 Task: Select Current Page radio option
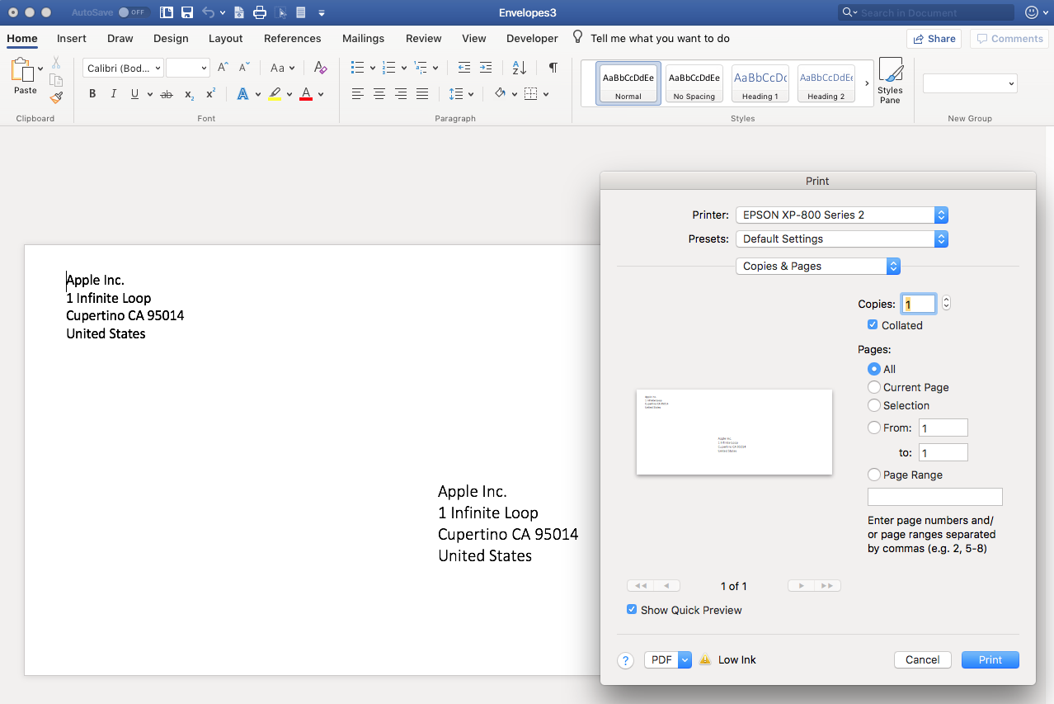tap(874, 387)
